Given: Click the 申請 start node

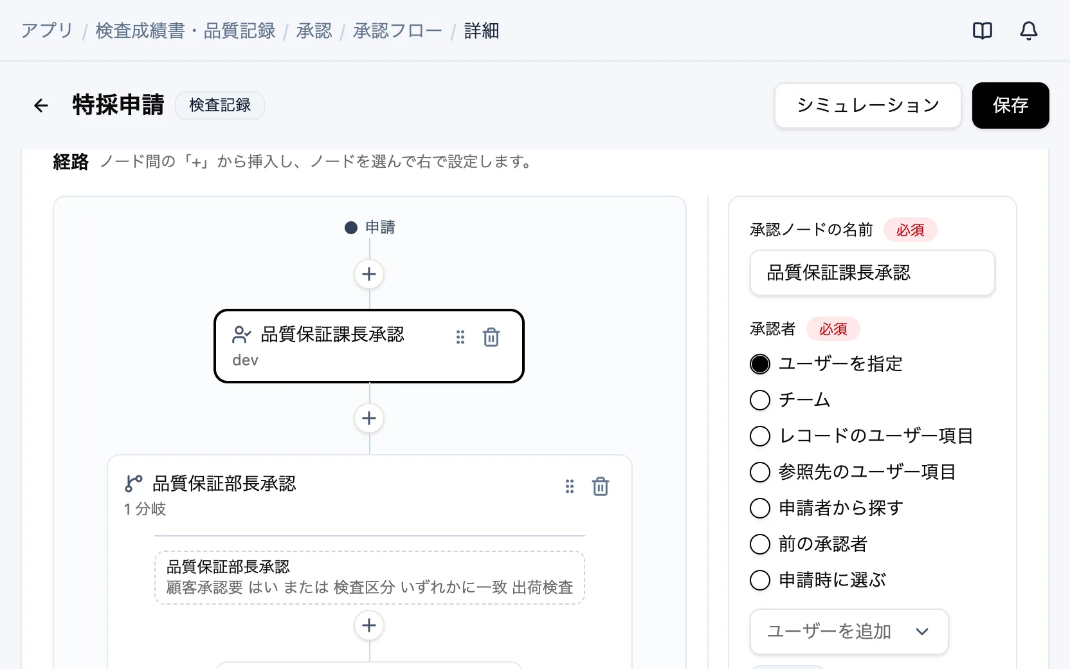Looking at the screenshot, I should coord(370,228).
